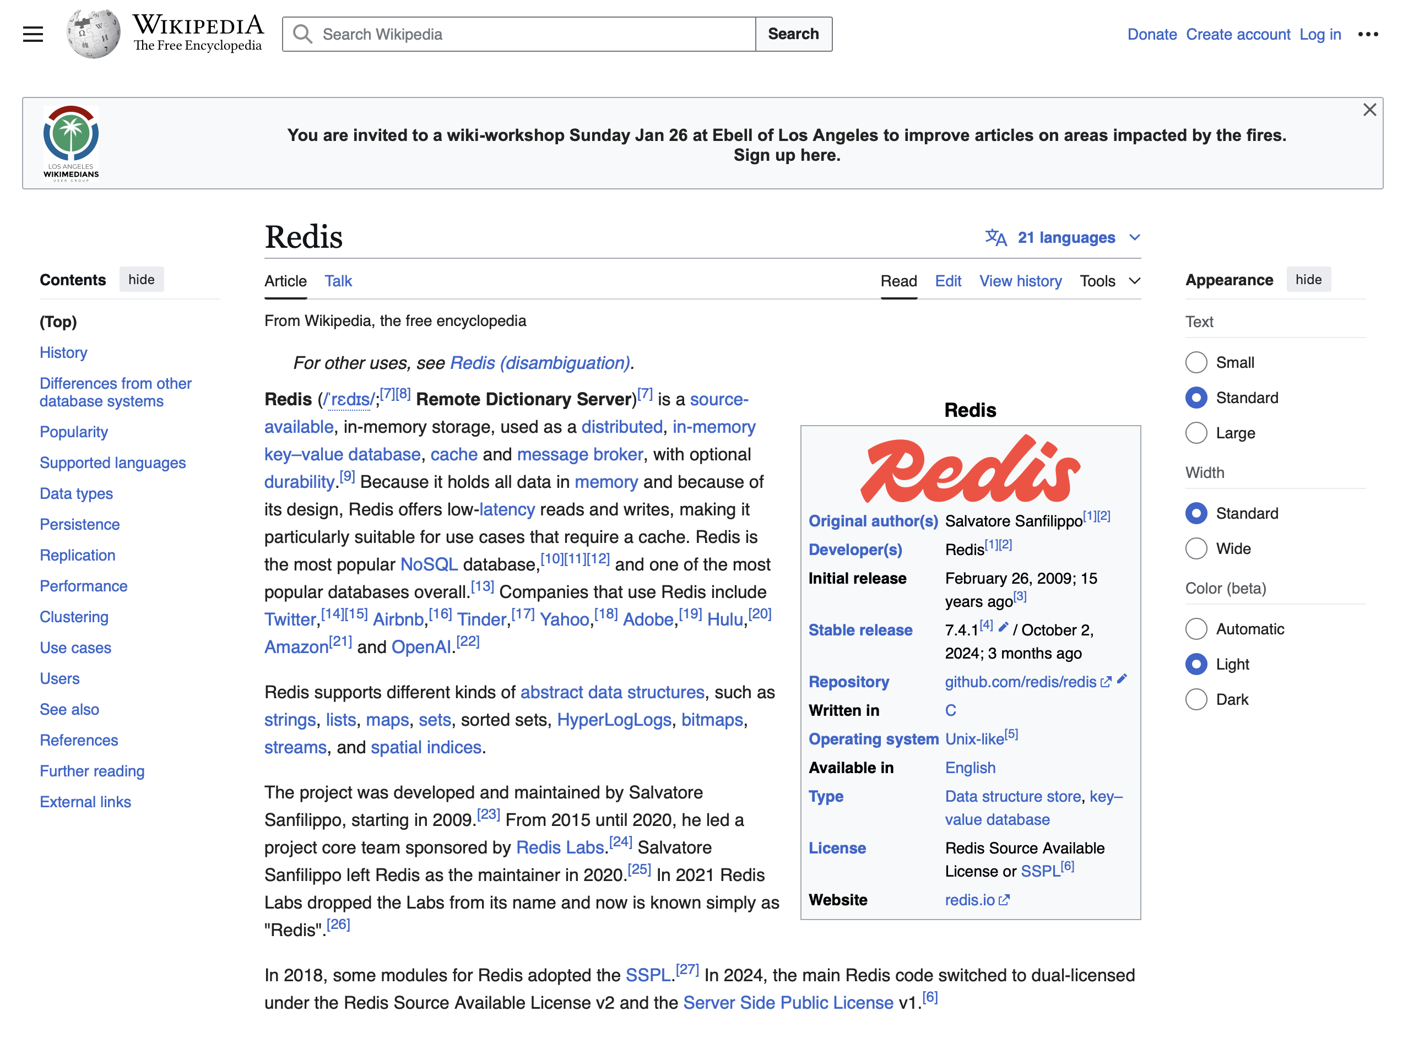1419x1044 pixels.
Task: Go to Data types section
Action: click(x=76, y=494)
